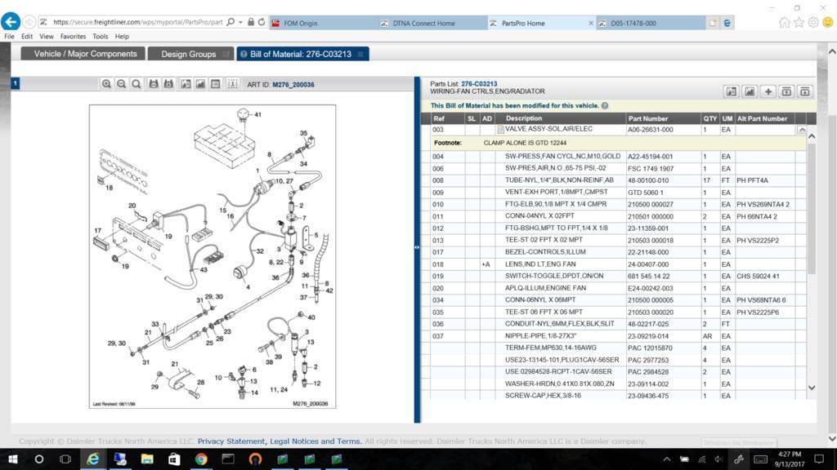Zoom in on the parts diagram
This screenshot has width=837, height=470.
106,84
